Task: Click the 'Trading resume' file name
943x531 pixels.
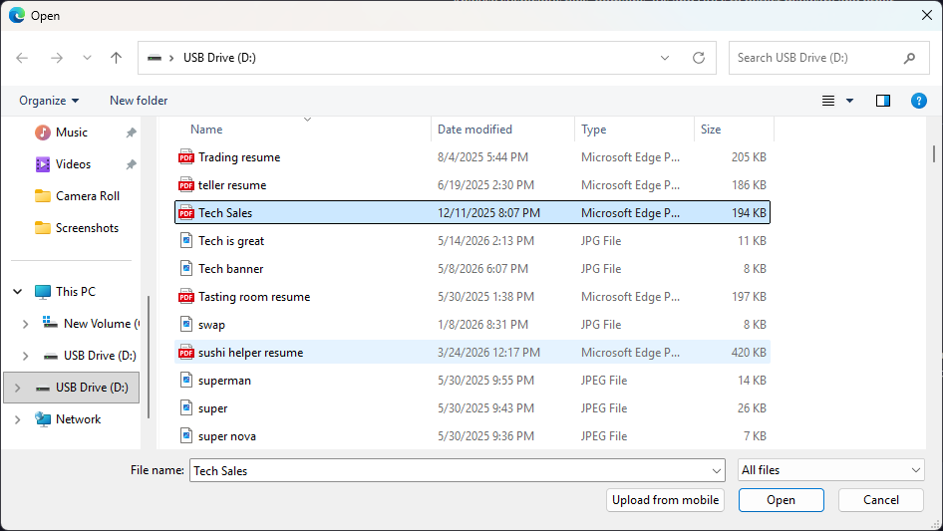Action: 239,157
